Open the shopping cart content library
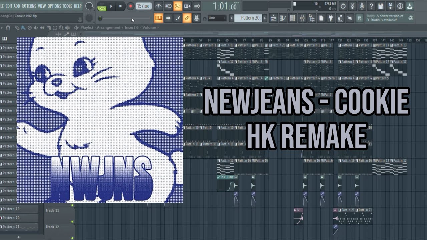The width and height of the screenshot is (427, 240). [359, 18]
